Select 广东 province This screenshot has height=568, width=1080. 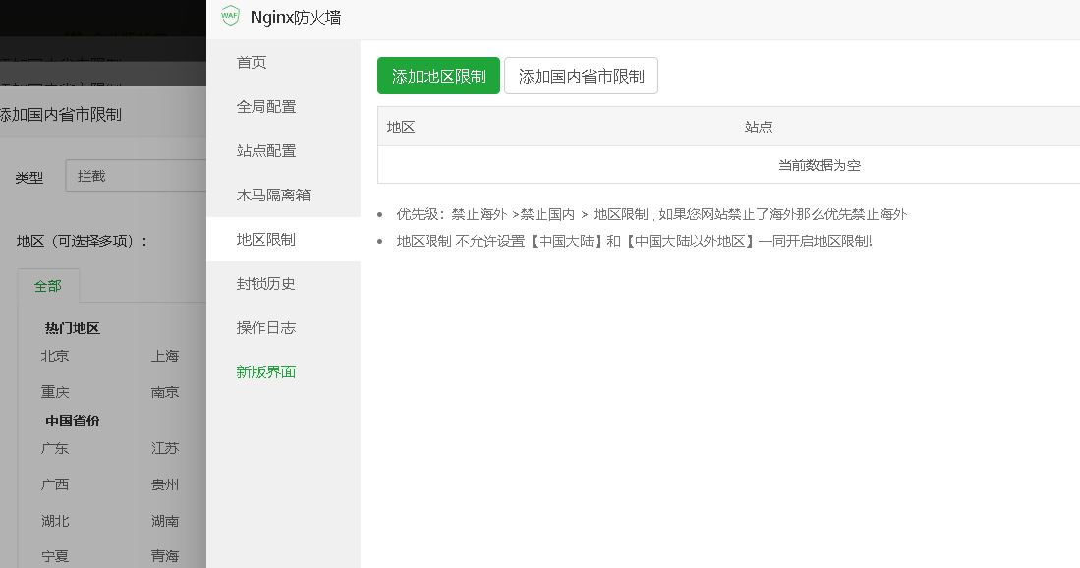tap(55, 448)
